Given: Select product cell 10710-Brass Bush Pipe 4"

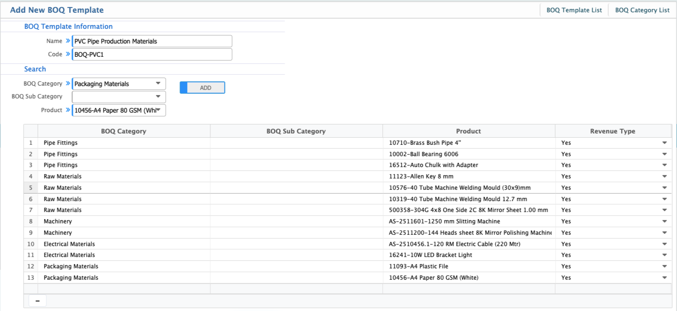Looking at the screenshot, I should click(x=469, y=143).
